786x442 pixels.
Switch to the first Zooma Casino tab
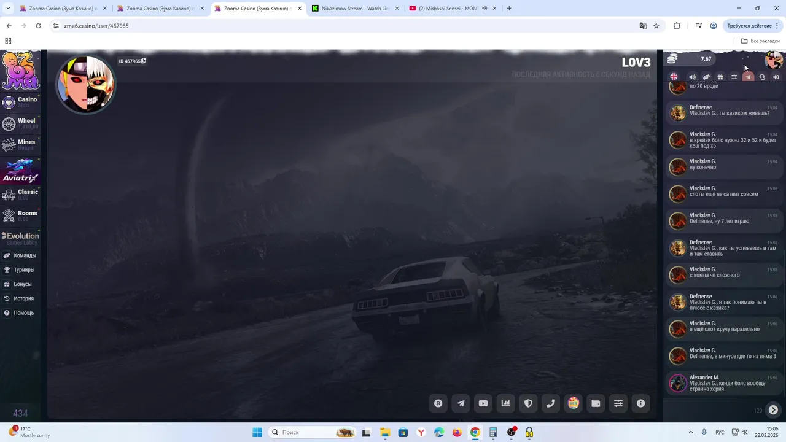pos(63,9)
